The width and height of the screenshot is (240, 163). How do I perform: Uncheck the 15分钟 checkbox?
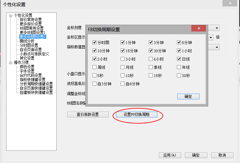(x=122, y=51)
